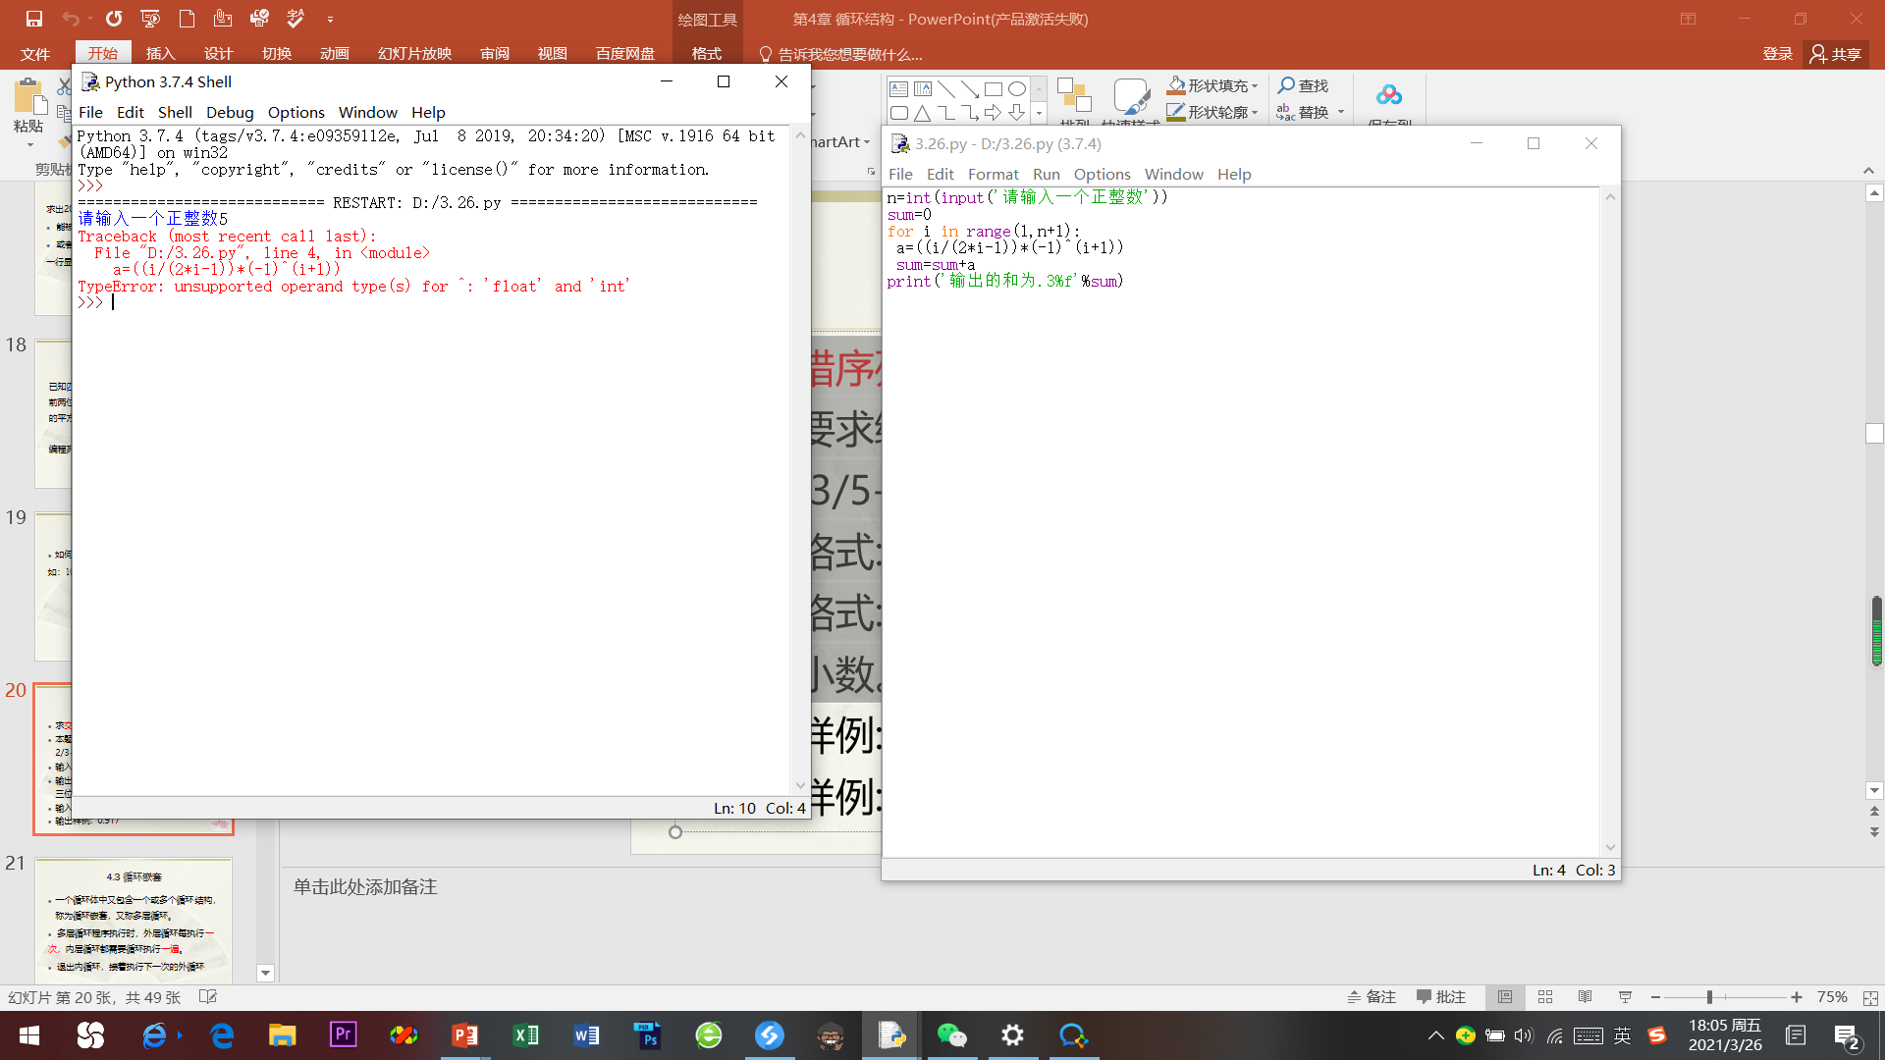Open the 文件 (File) tab in PowerPoint
Viewport: 1885px width, 1060px height.
click(35, 54)
